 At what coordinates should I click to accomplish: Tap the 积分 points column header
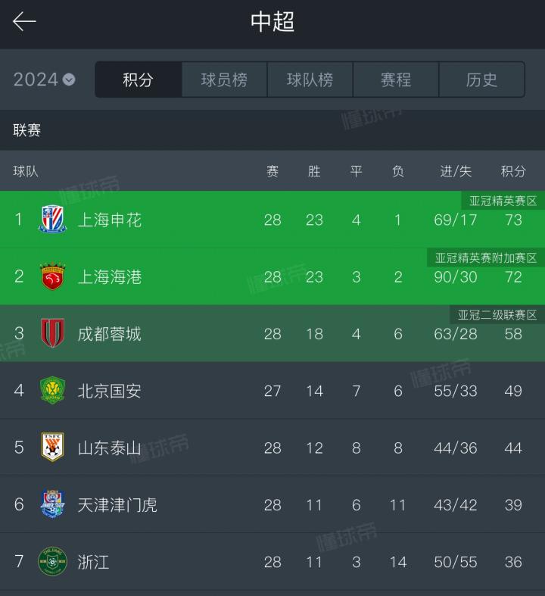[513, 171]
